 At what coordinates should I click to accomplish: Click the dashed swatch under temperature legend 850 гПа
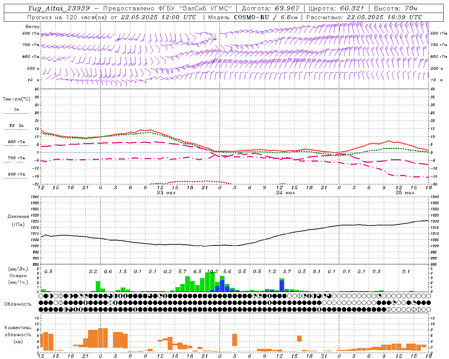click(x=15, y=145)
